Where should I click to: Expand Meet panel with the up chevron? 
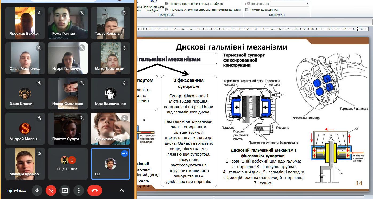[122, 190]
